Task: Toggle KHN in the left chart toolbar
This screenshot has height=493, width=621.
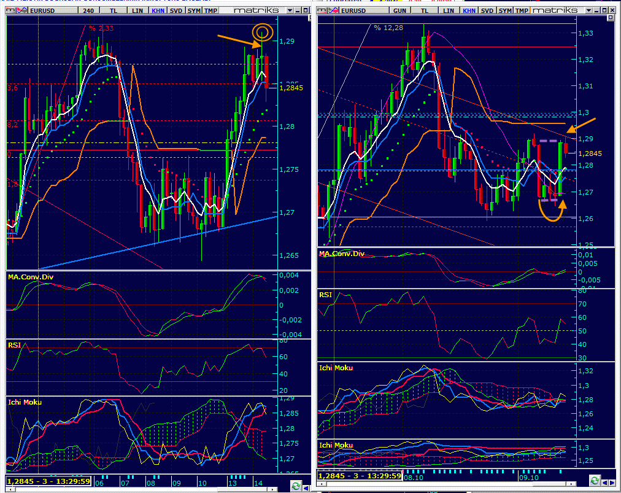Action: [158, 10]
